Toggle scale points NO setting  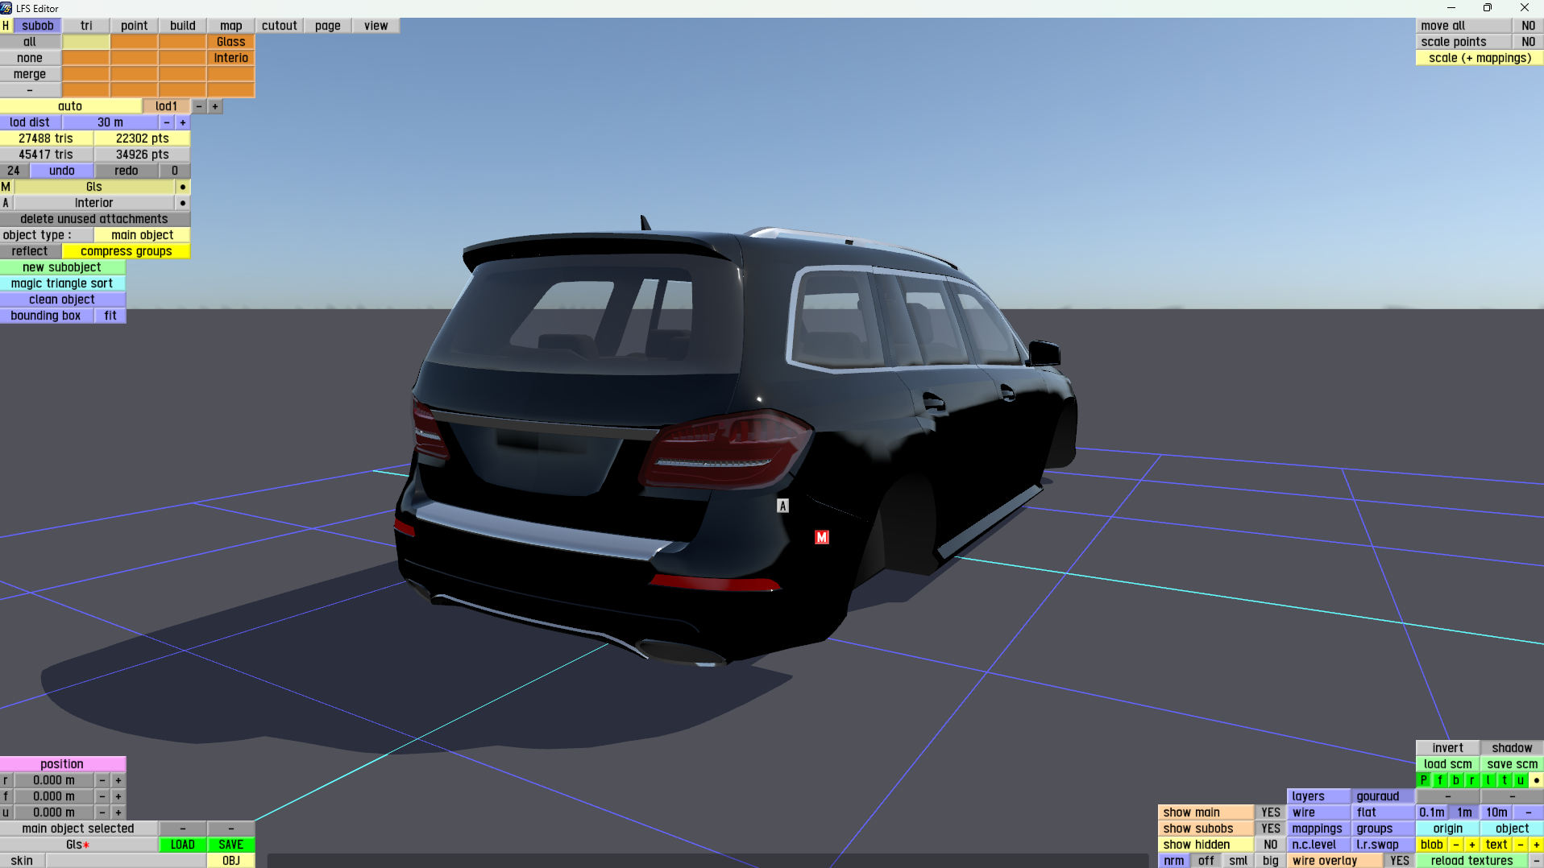(1529, 42)
